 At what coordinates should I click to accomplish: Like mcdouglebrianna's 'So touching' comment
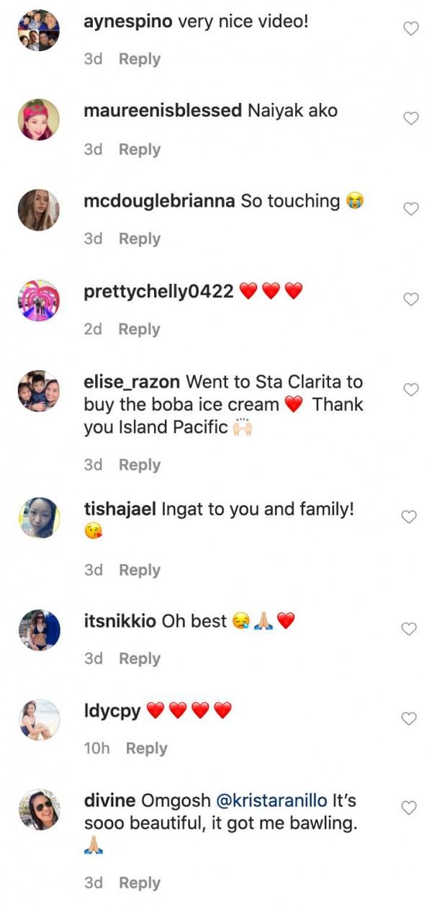point(410,208)
